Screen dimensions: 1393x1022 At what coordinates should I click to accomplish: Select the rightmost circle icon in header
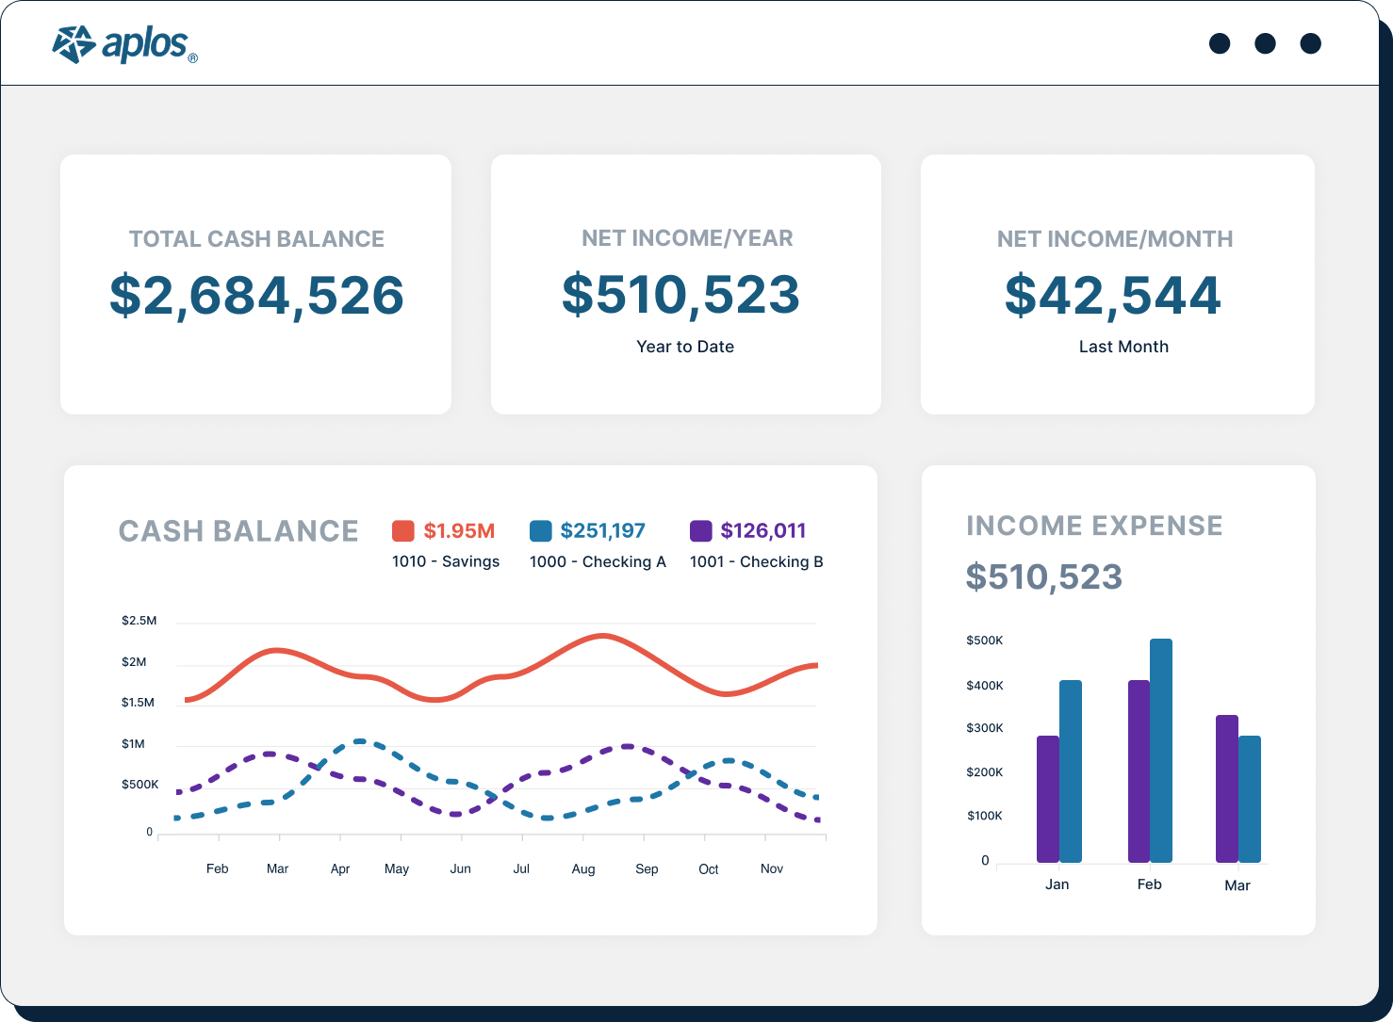pyautogui.click(x=1310, y=43)
